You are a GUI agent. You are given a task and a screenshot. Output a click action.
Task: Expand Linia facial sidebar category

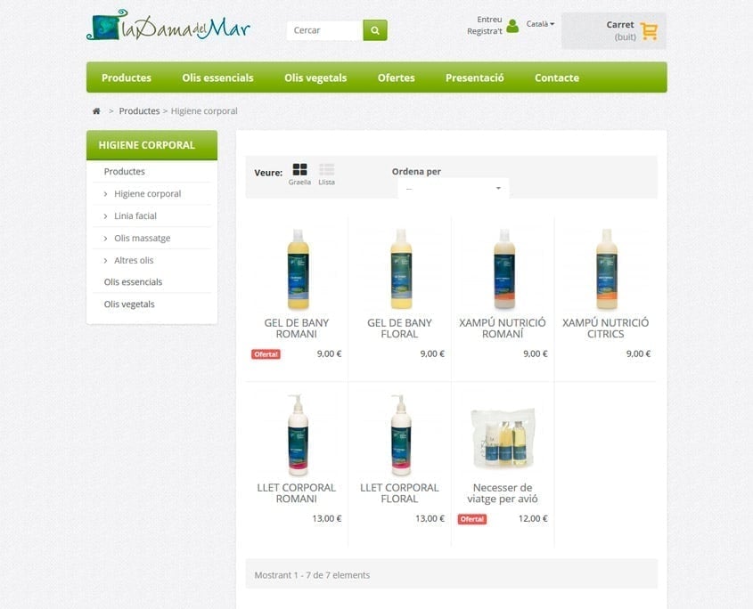tap(135, 216)
